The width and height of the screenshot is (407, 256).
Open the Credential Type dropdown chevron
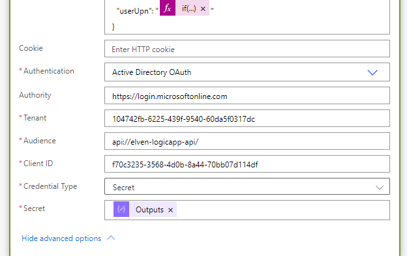[x=380, y=188]
